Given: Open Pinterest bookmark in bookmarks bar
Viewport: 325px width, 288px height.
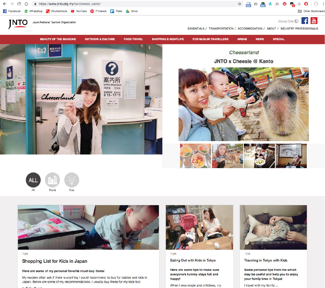Looking at the screenshot, I should 98,11.
